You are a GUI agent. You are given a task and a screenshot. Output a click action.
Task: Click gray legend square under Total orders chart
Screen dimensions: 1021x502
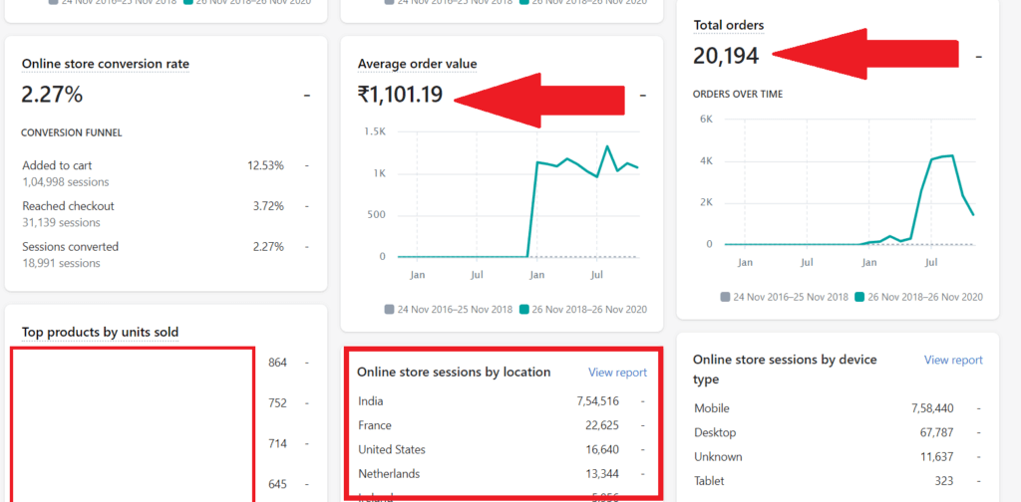(x=725, y=297)
